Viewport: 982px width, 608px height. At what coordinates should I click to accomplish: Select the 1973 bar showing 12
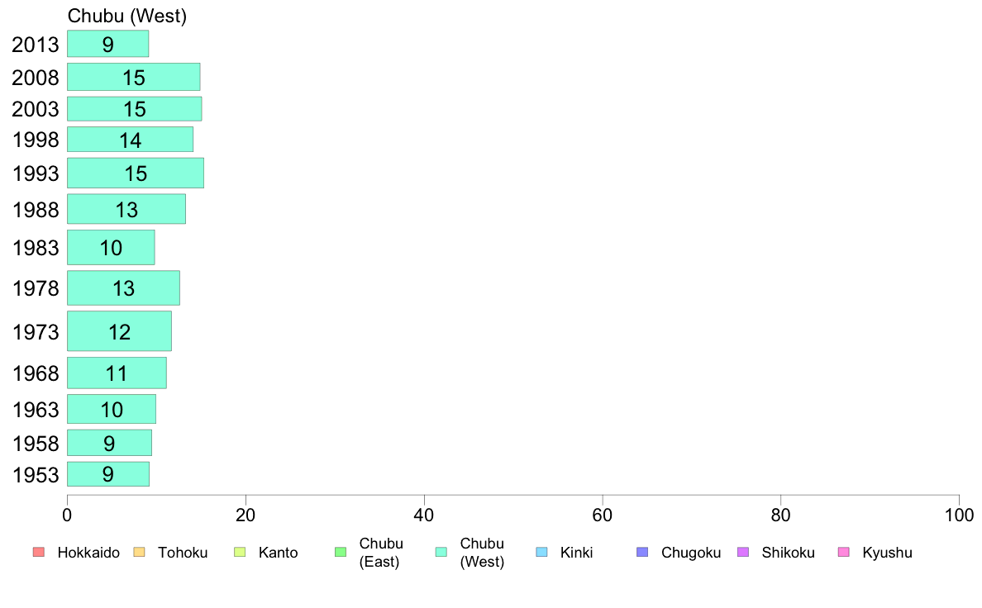(x=119, y=331)
